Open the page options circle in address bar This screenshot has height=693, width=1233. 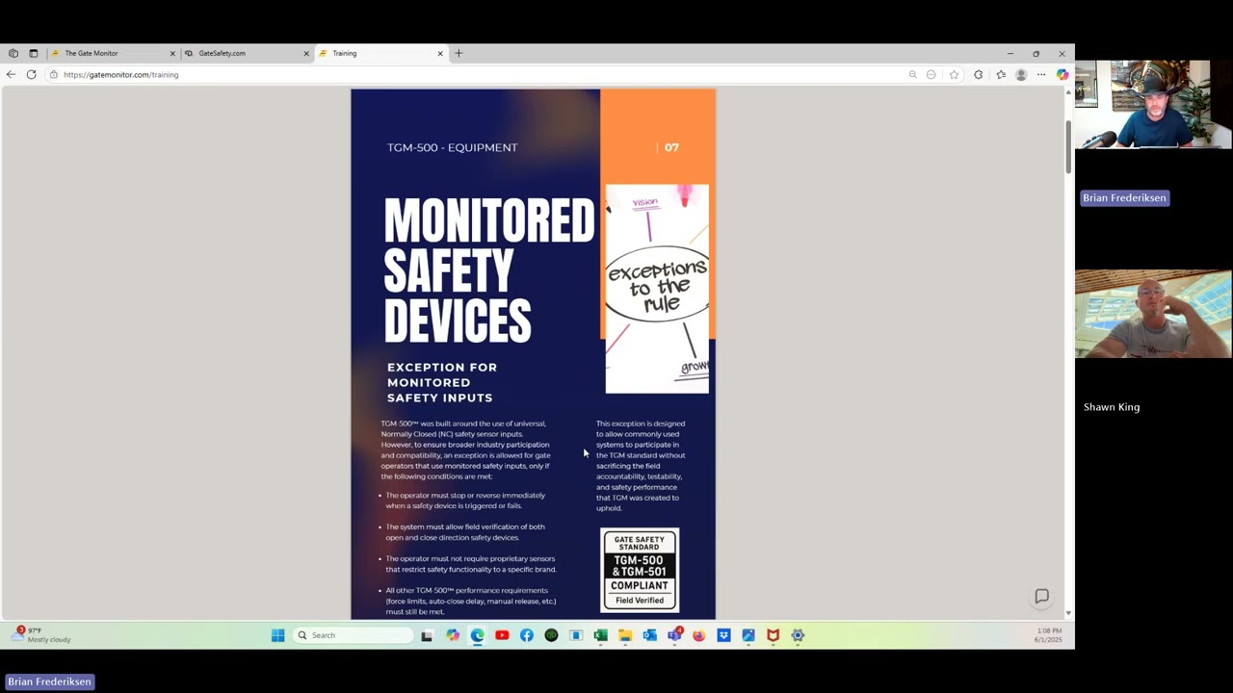pyautogui.click(x=931, y=74)
